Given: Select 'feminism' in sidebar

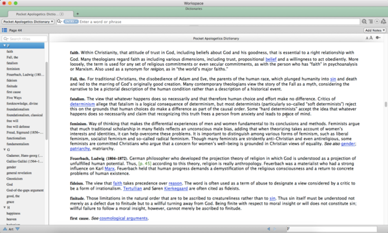Looking at the screenshot, I should point(13,68).
